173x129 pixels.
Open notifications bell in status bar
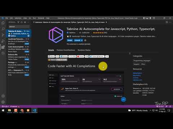[170, 106]
